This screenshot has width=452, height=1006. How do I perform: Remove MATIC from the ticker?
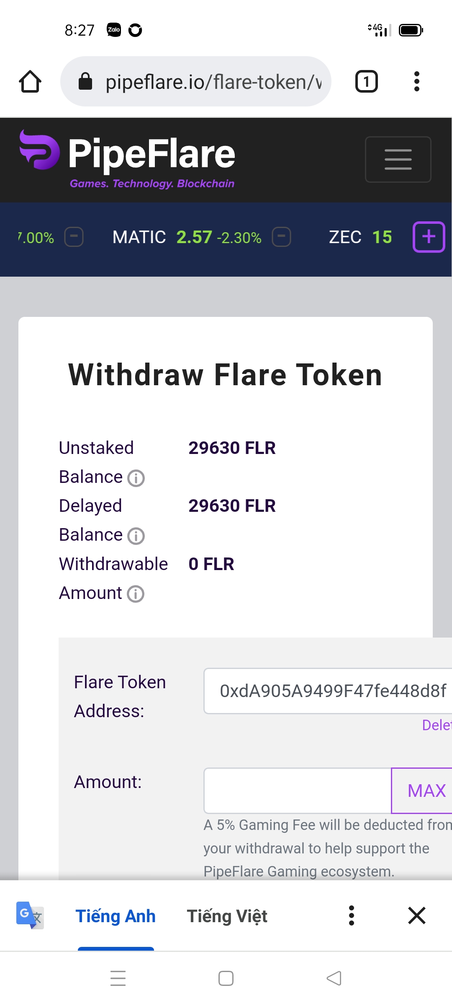coord(281,237)
